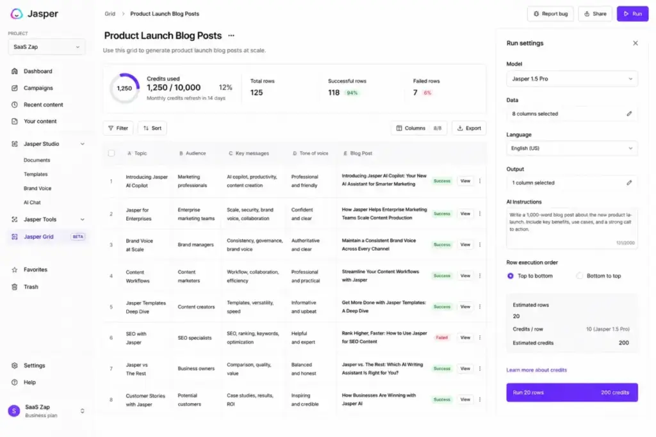Click the credits used circular progress

(x=124, y=88)
